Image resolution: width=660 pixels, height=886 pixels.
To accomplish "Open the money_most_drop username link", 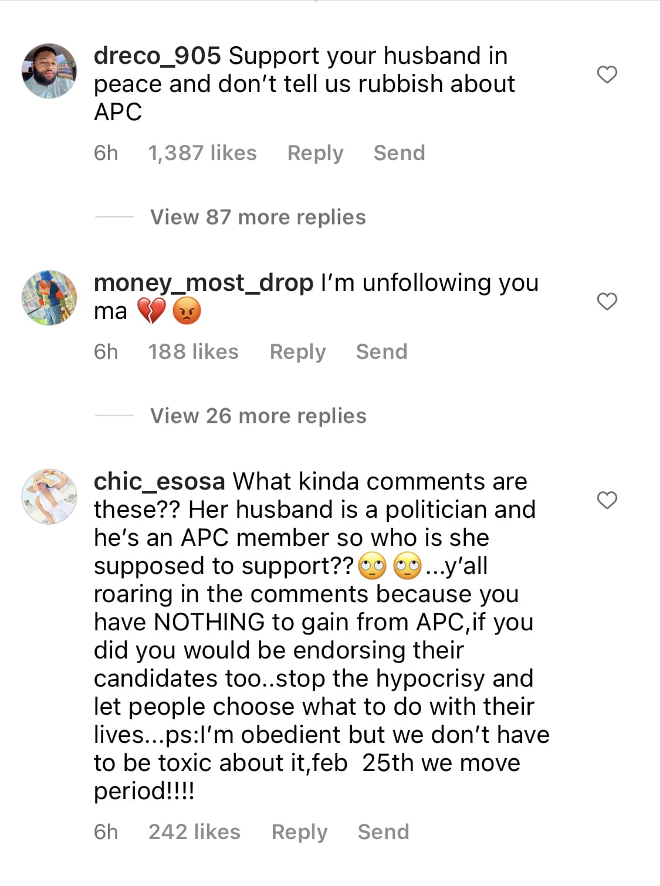I will 204,283.
